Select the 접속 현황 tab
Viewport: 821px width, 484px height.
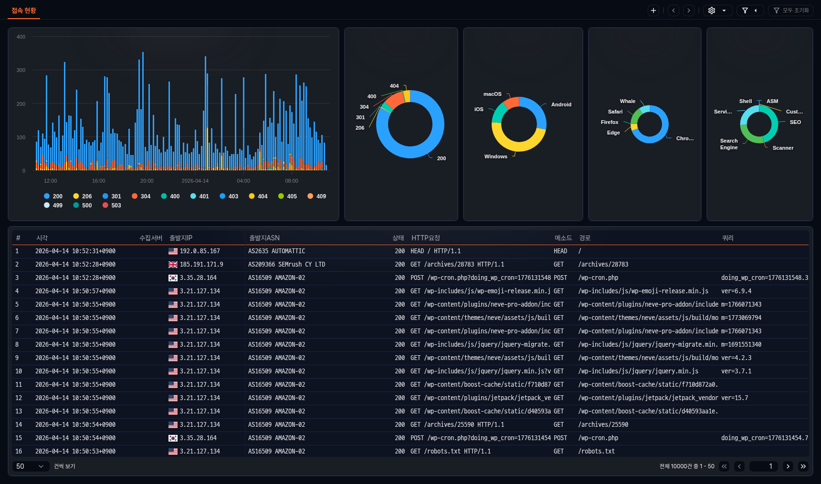pyautogui.click(x=24, y=10)
